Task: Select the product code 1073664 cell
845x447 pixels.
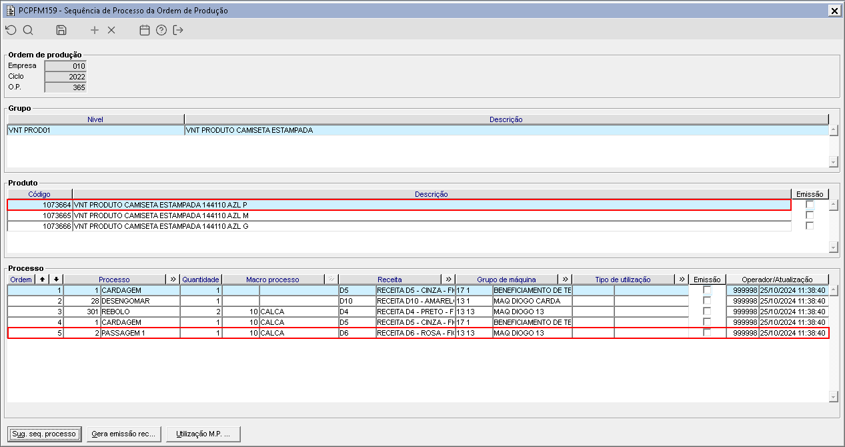Action: 39,205
